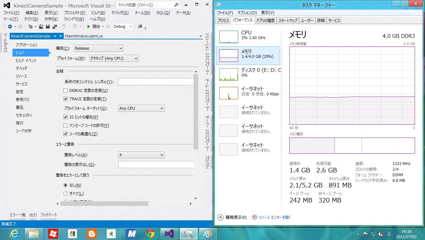
Task: Open リソース モニターを開く link
Action: pyautogui.click(x=275, y=217)
